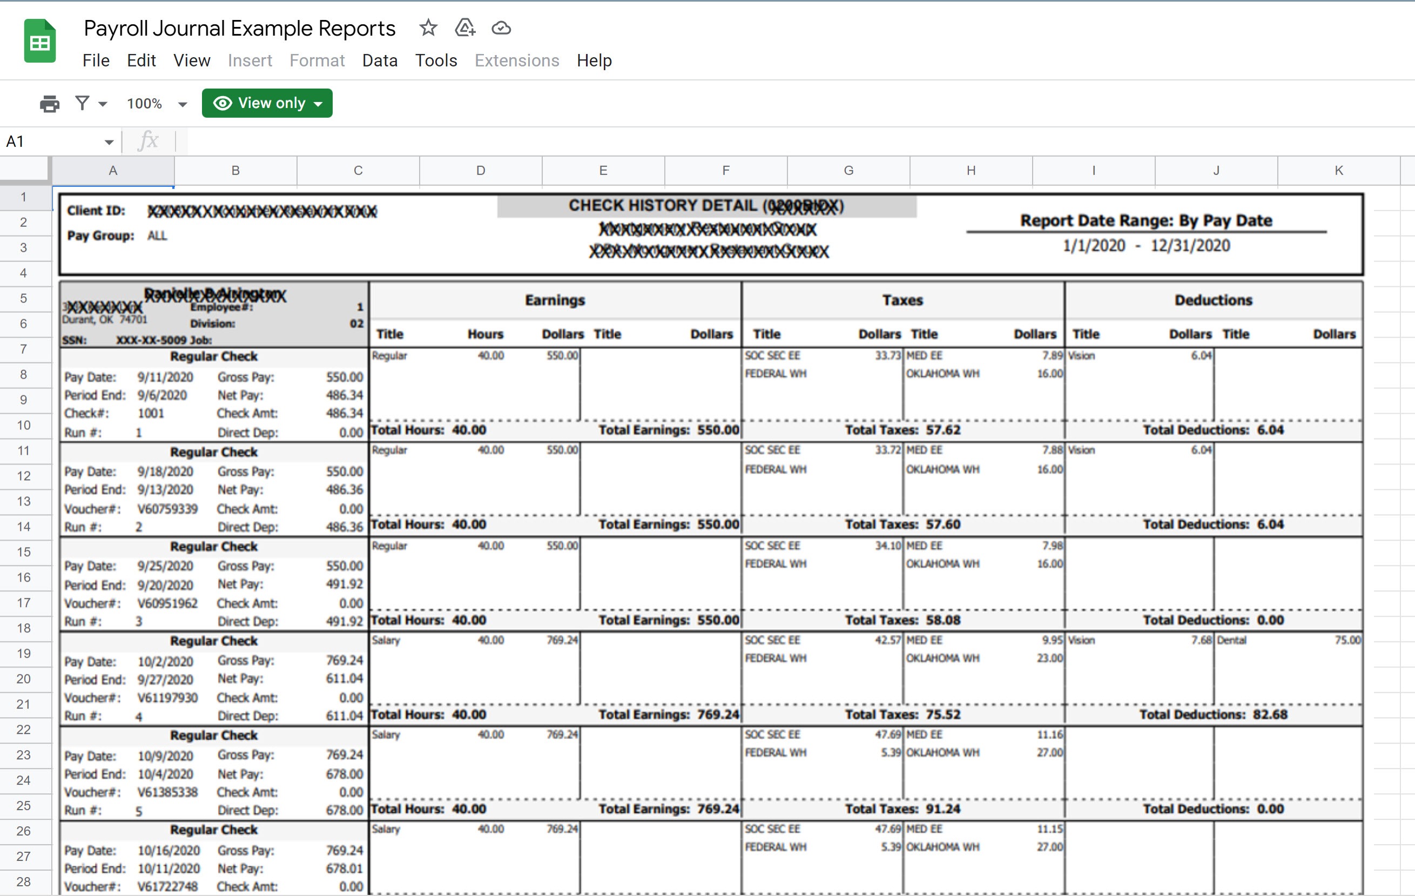Select column B header
The image size is (1415, 896).
click(235, 171)
